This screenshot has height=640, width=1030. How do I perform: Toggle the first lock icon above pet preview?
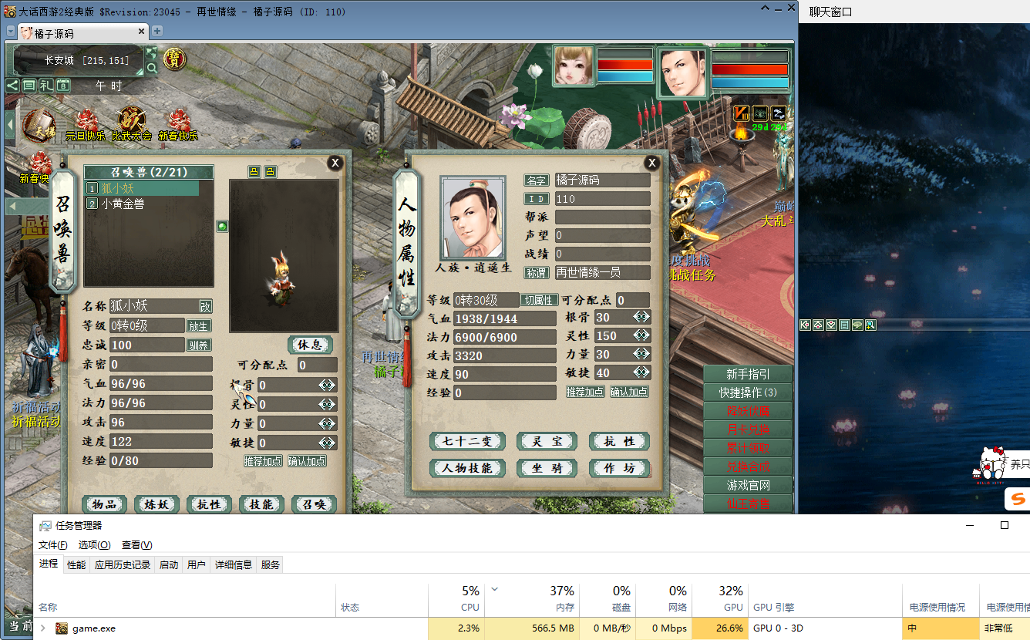click(254, 171)
